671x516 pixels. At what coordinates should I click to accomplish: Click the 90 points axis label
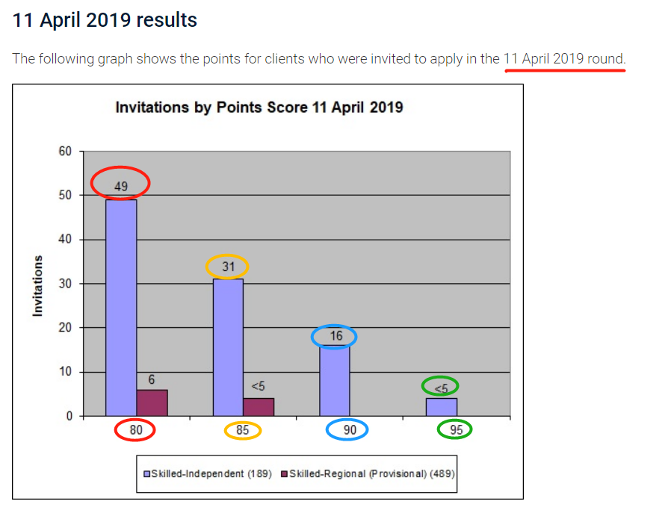[350, 429]
